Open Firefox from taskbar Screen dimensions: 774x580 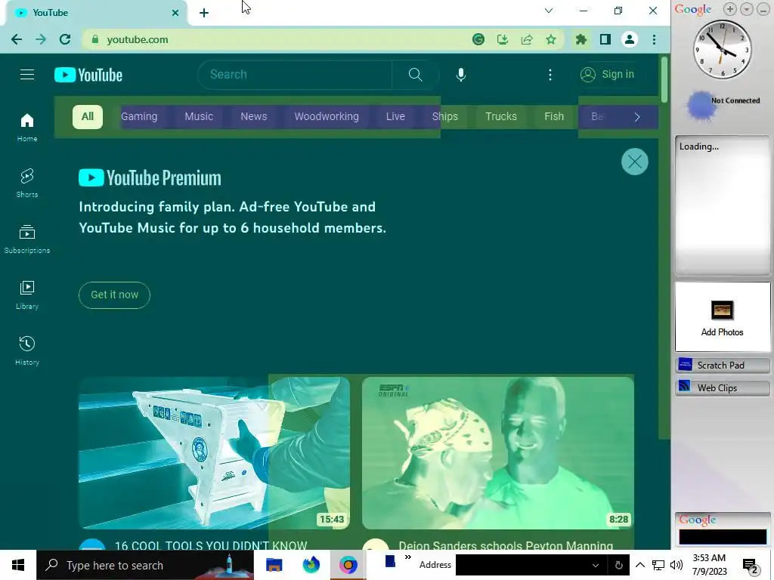(311, 565)
